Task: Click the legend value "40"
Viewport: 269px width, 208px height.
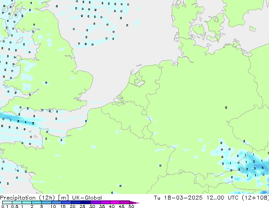Action: 112,206
